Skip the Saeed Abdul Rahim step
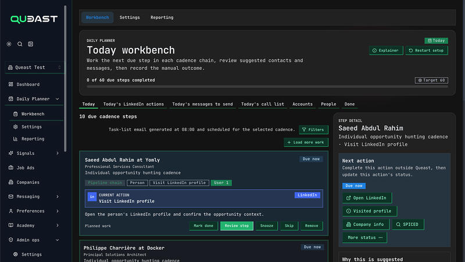 pyautogui.click(x=289, y=226)
